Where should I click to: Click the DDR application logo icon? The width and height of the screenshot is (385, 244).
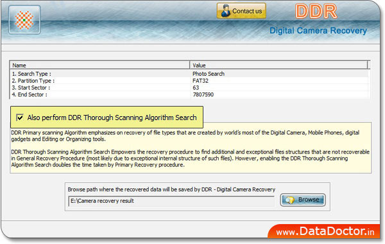[x=24, y=20]
